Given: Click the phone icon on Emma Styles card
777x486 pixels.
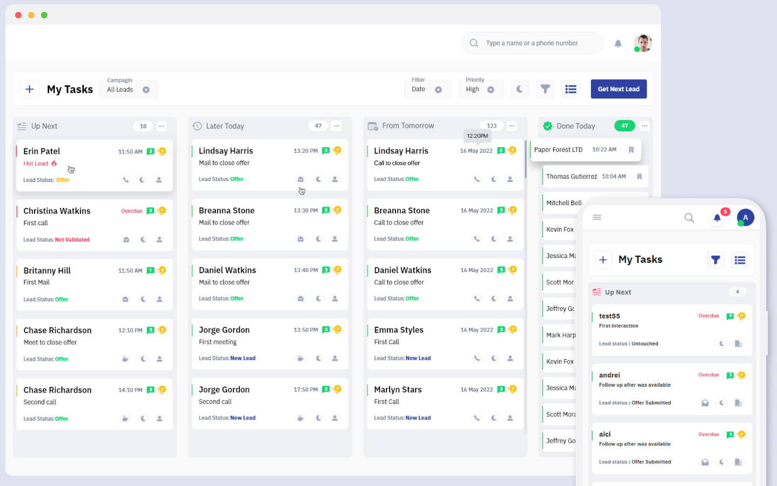Looking at the screenshot, I should (477, 358).
